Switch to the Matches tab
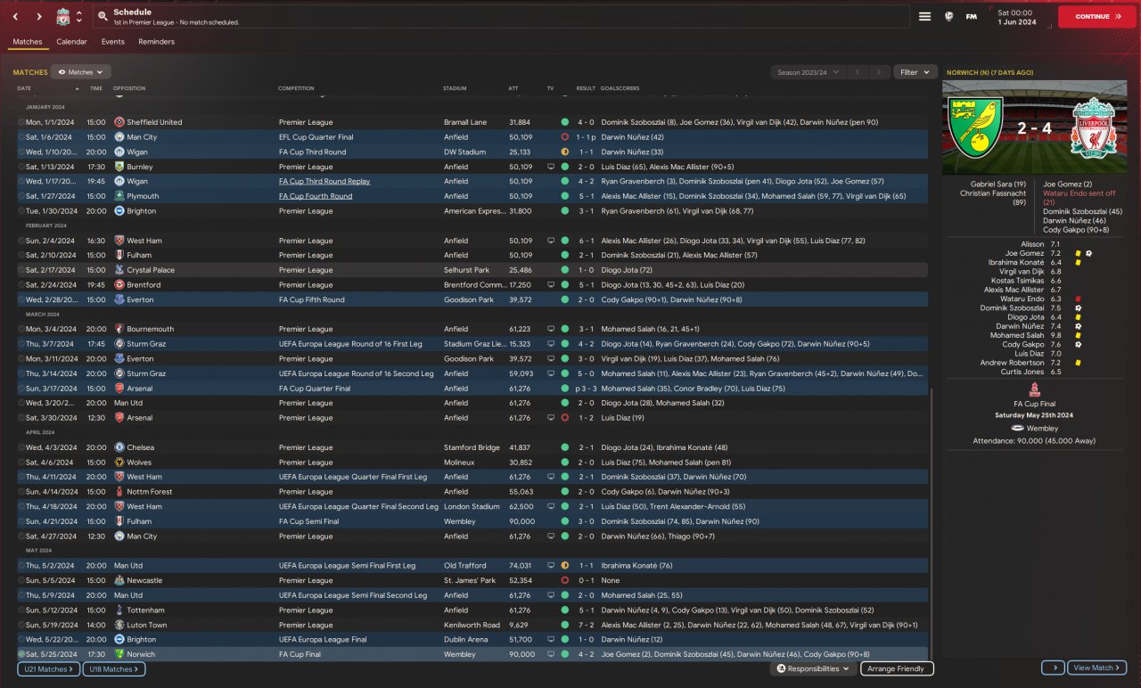 click(x=27, y=42)
